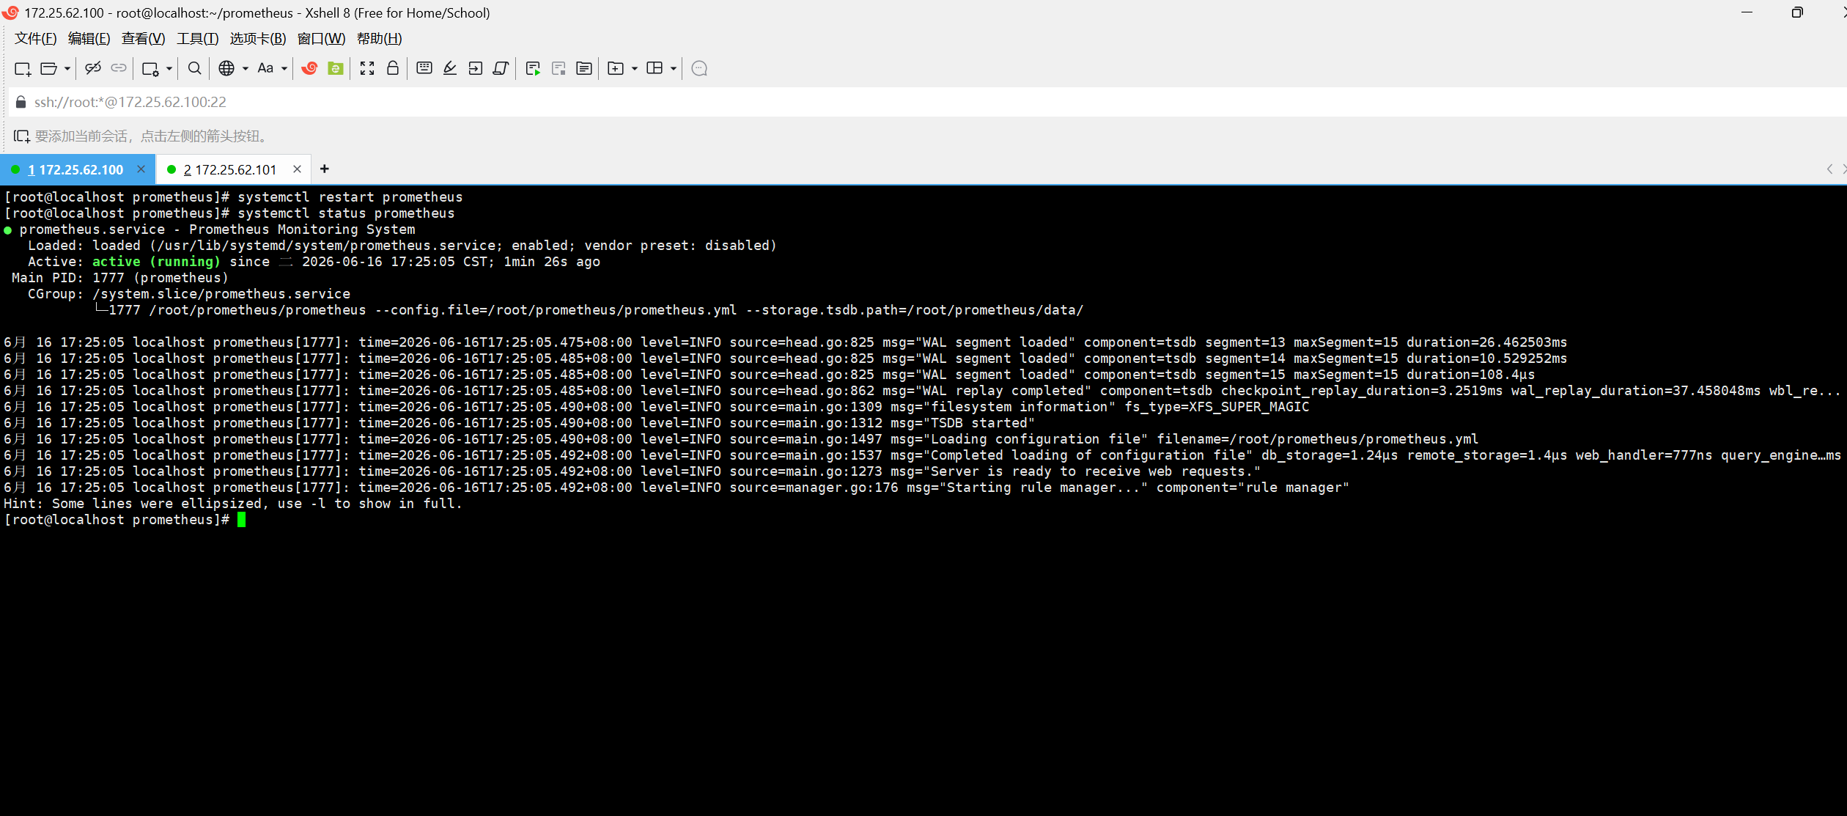The width and height of the screenshot is (1847, 816).
Task: Open the 工具(T) menu
Action: [197, 39]
